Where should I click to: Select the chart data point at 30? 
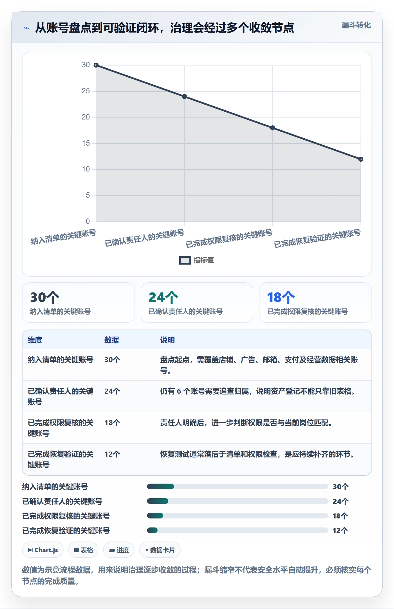click(x=96, y=65)
